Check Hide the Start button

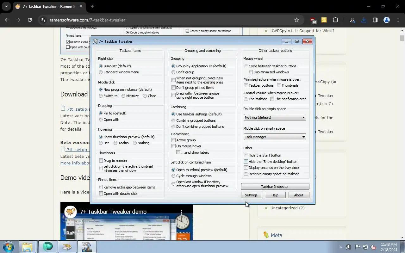click(262, 155)
